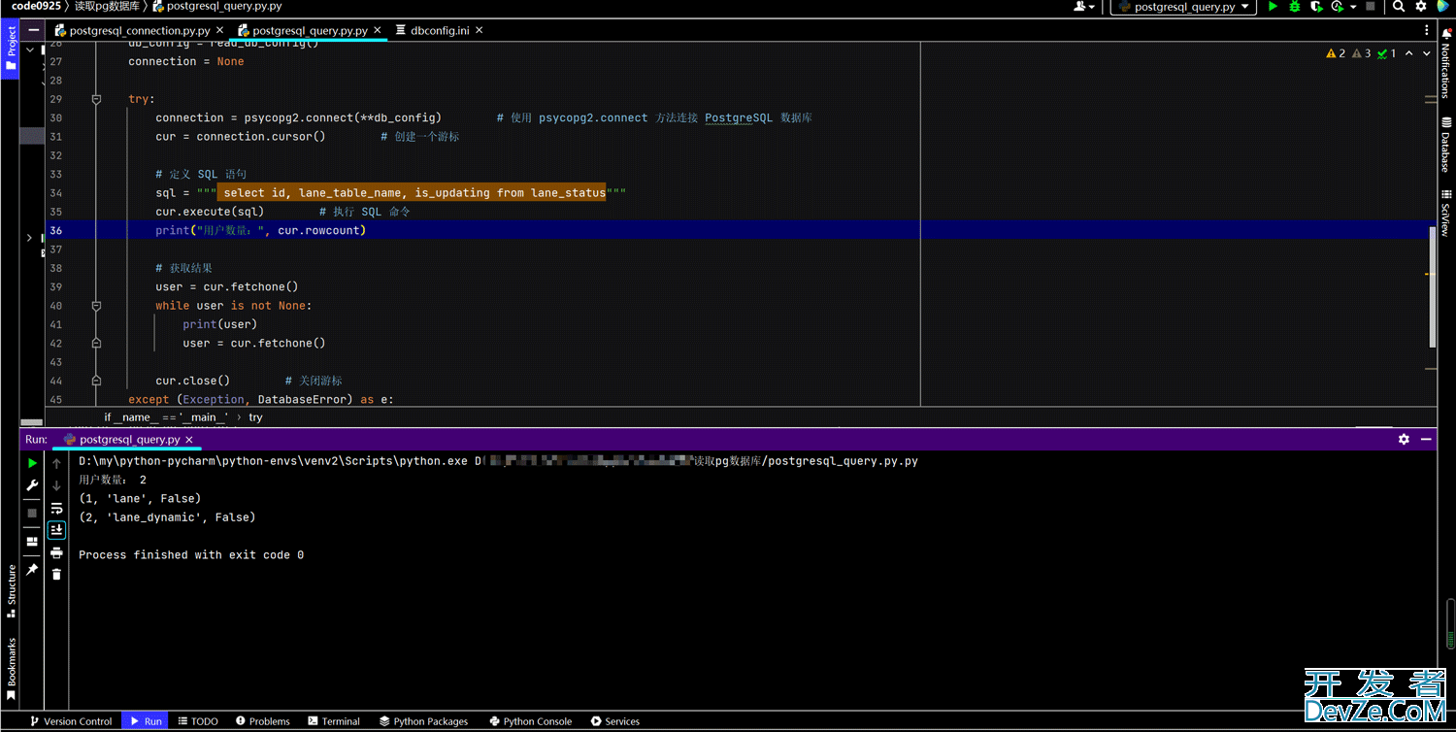This screenshot has height=732, width=1456.
Task: Run with coverage shield icon
Action: coord(1316,6)
